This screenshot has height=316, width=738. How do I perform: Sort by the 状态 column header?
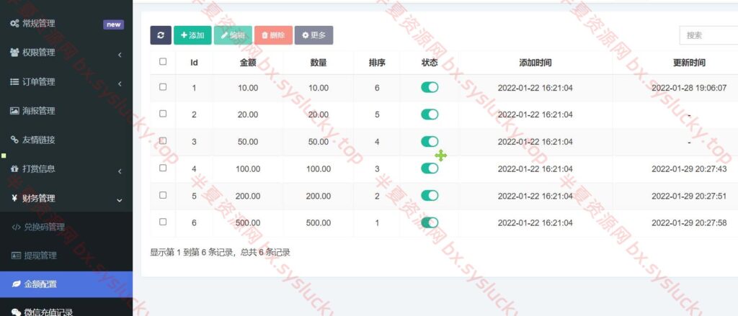tap(430, 63)
